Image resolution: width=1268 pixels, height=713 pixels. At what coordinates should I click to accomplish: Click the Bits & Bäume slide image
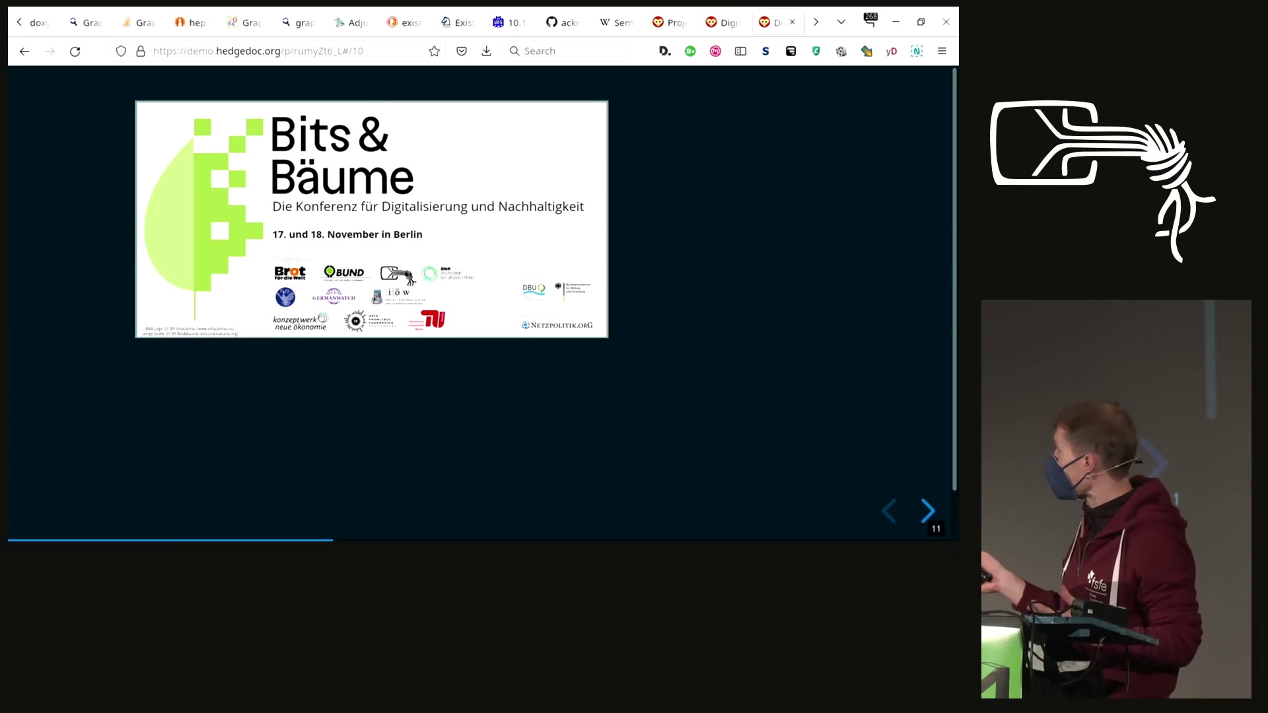tap(372, 219)
